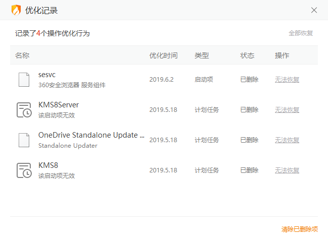The height and width of the screenshot is (242, 328).
Task: Click 计划任务 type in KMS8Server row
Action: click(x=207, y=110)
